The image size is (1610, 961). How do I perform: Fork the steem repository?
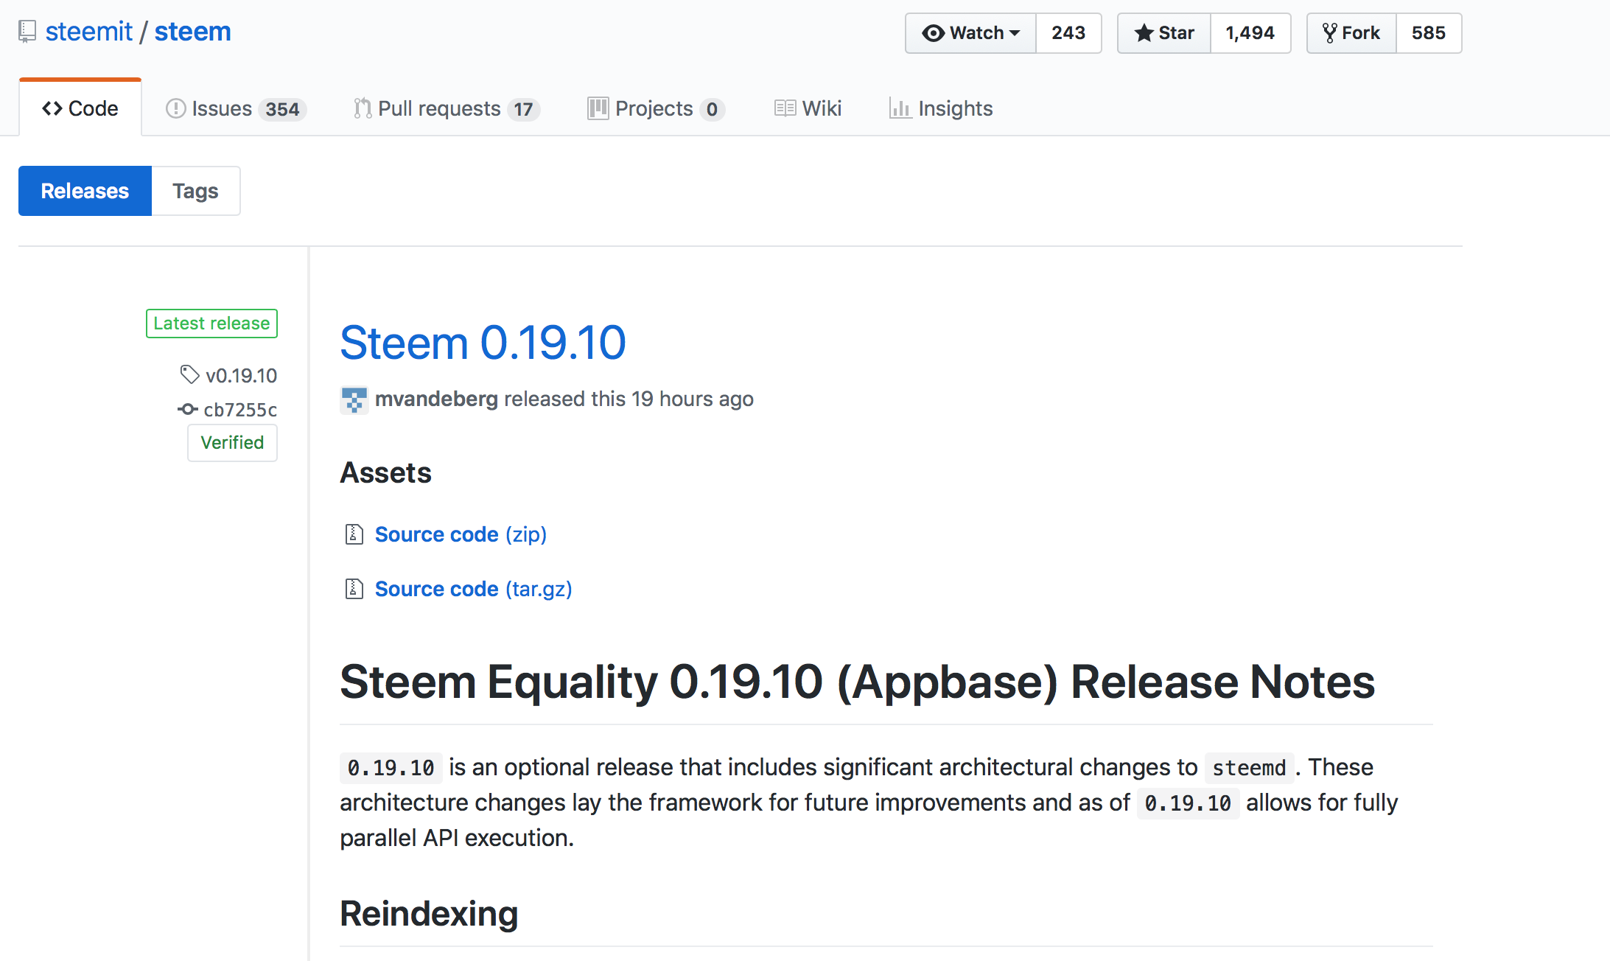(1351, 33)
